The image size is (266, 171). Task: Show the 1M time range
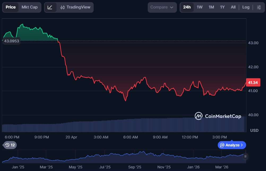tap(211, 7)
